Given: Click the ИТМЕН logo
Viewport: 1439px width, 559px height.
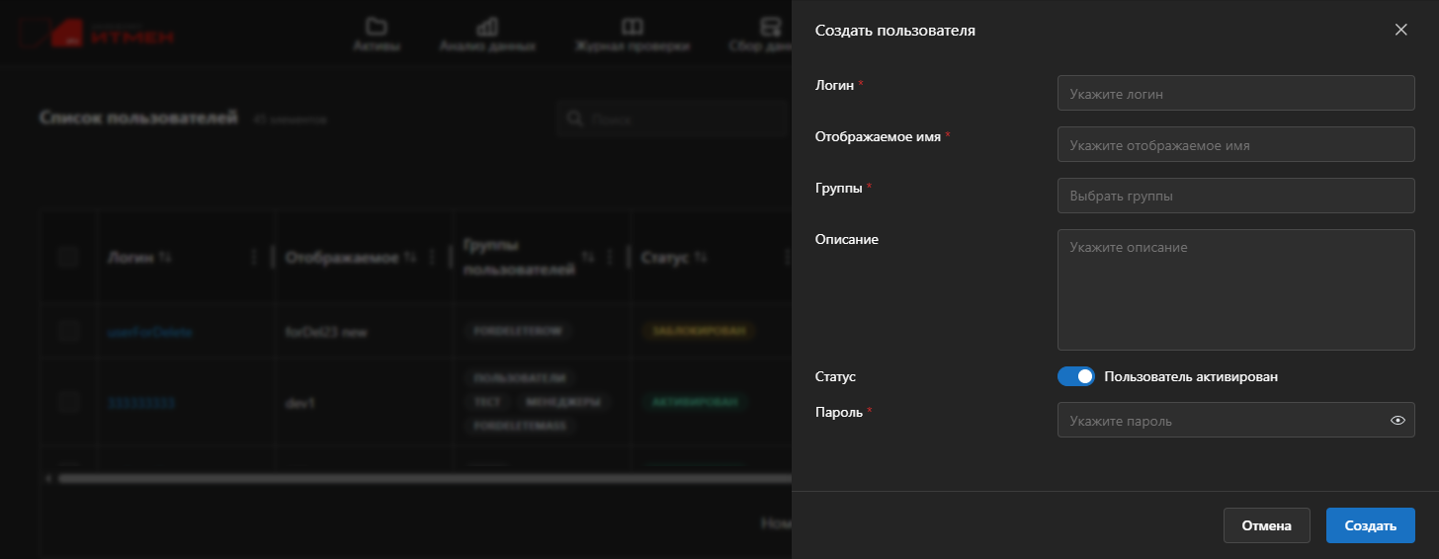Looking at the screenshot, I should click(x=98, y=32).
